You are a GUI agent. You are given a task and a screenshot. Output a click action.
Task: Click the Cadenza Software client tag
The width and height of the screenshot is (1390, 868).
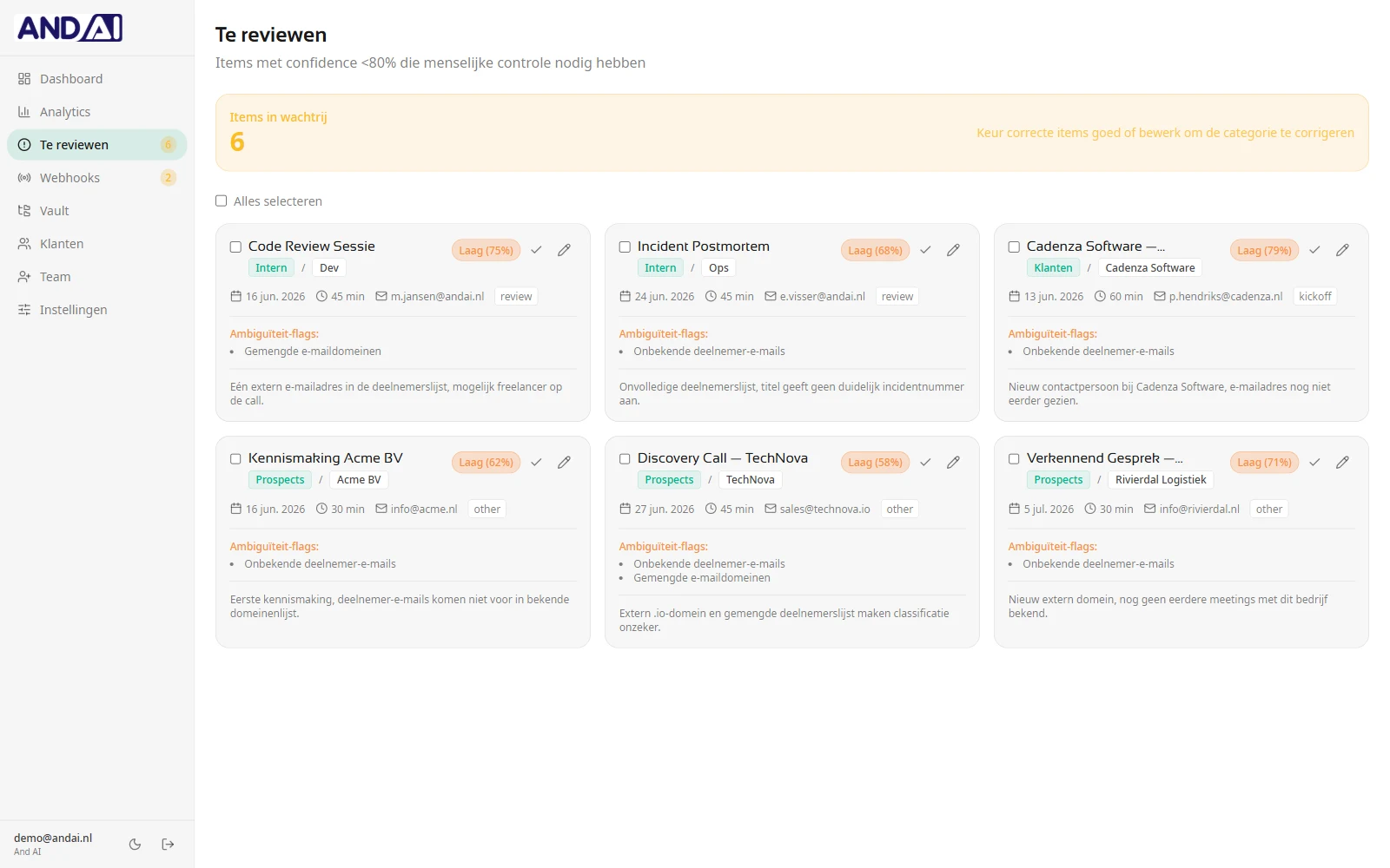coord(1149,268)
